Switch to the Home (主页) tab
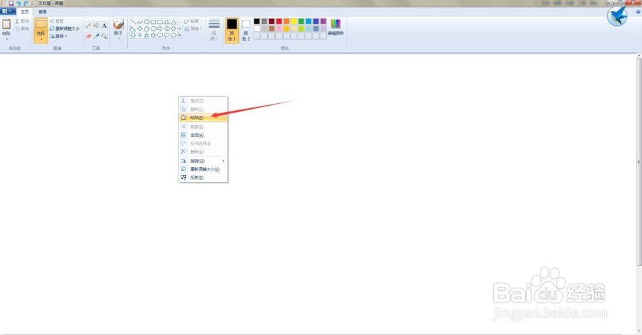Screen dimensions: 642x335 click(x=25, y=12)
